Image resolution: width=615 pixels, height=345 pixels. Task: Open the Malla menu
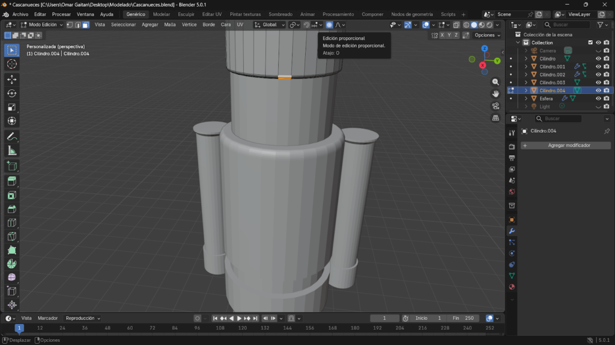pyautogui.click(x=170, y=25)
